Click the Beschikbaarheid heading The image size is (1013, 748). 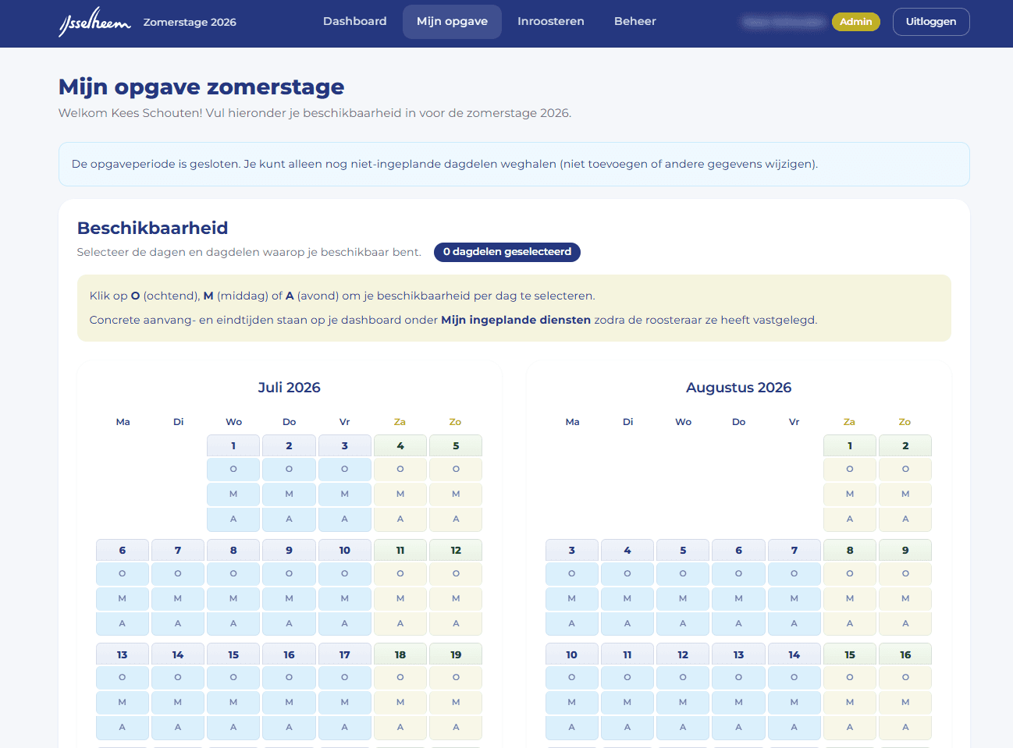(x=153, y=228)
